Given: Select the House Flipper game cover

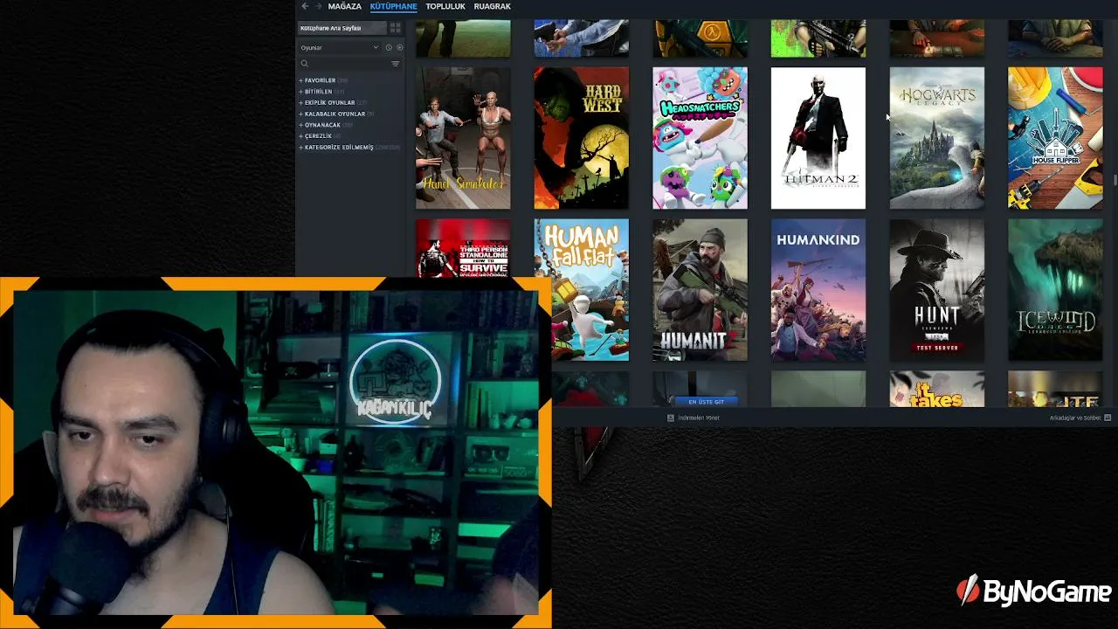Looking at the screenshot, I should pyautogui.click(x=1055, y=138).
